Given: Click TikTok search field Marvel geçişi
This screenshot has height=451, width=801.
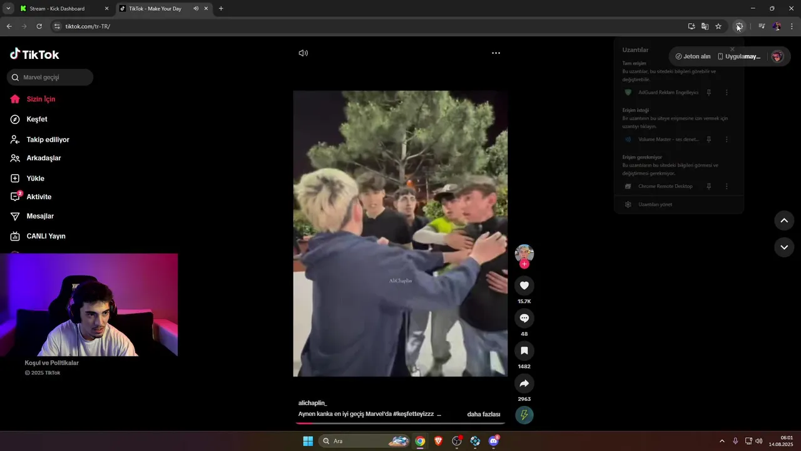Looking at the screenshot, I should click(x=50, y=77).
